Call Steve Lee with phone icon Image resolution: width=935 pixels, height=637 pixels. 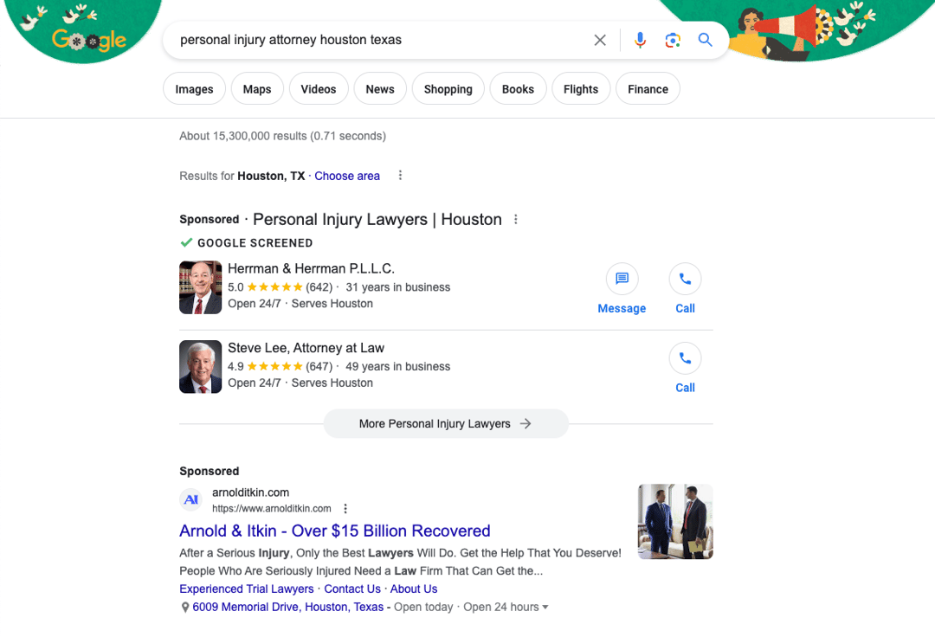click(x=685, y=358)
